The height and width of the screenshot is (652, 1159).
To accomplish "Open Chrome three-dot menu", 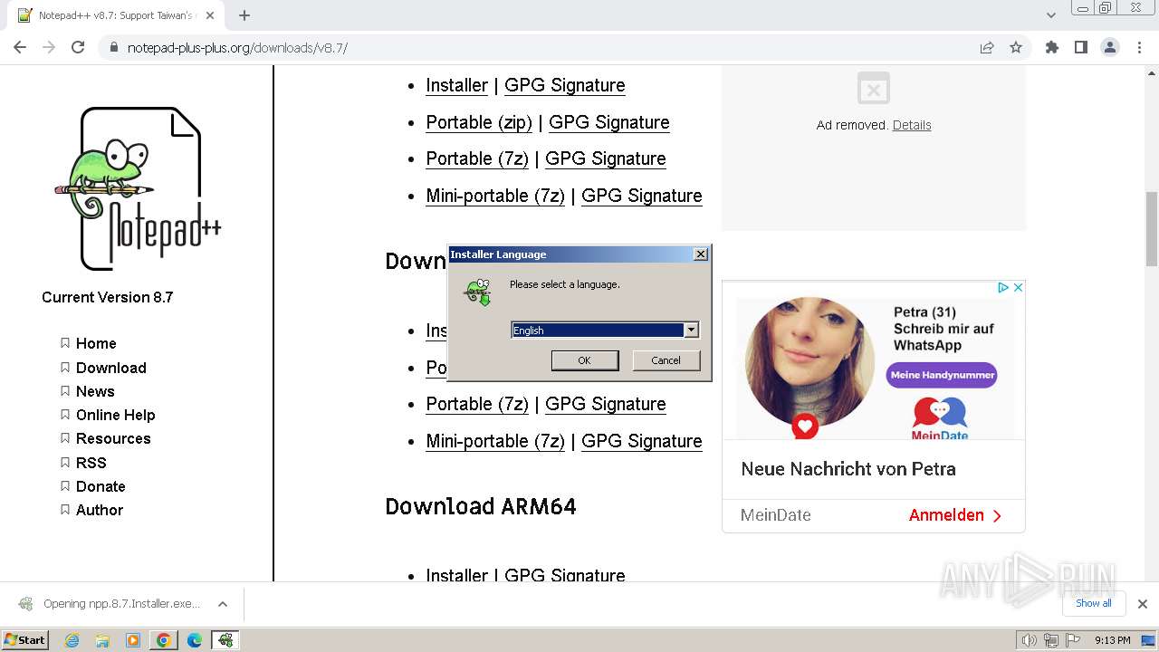I will point(1140,47).
